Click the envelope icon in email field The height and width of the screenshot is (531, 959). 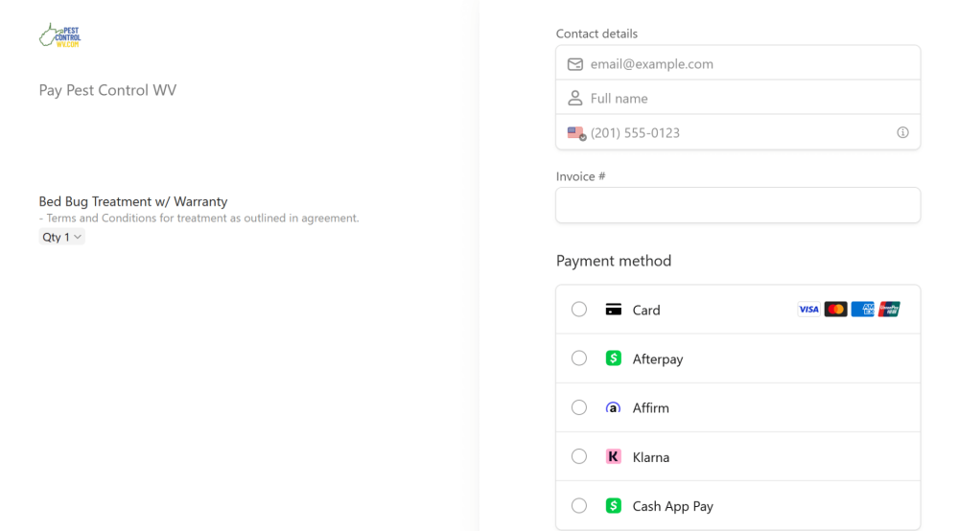point(574,64)
